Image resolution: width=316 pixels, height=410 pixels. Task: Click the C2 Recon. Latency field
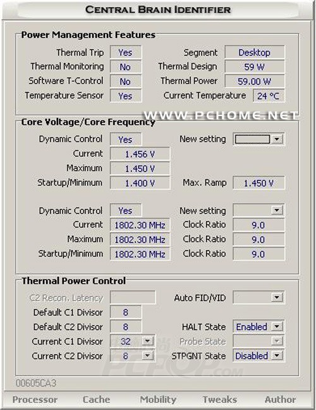(x=133, y=297)
